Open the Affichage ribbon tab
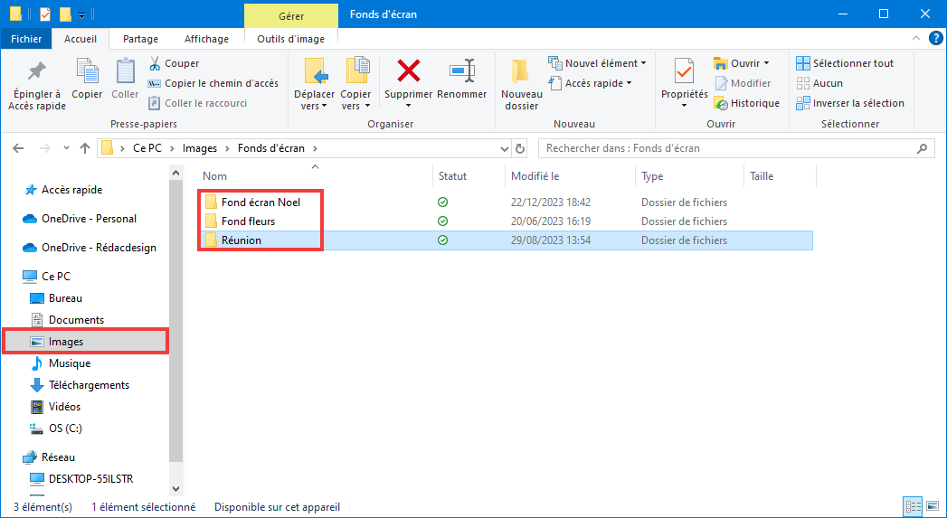 [x=206, y=39]
